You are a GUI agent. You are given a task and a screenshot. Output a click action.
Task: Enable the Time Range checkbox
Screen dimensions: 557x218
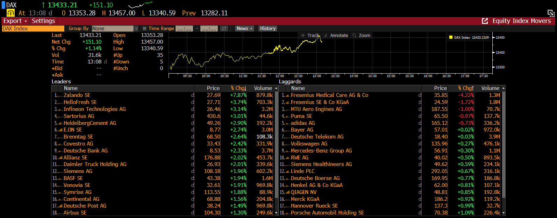coord(144,29)
